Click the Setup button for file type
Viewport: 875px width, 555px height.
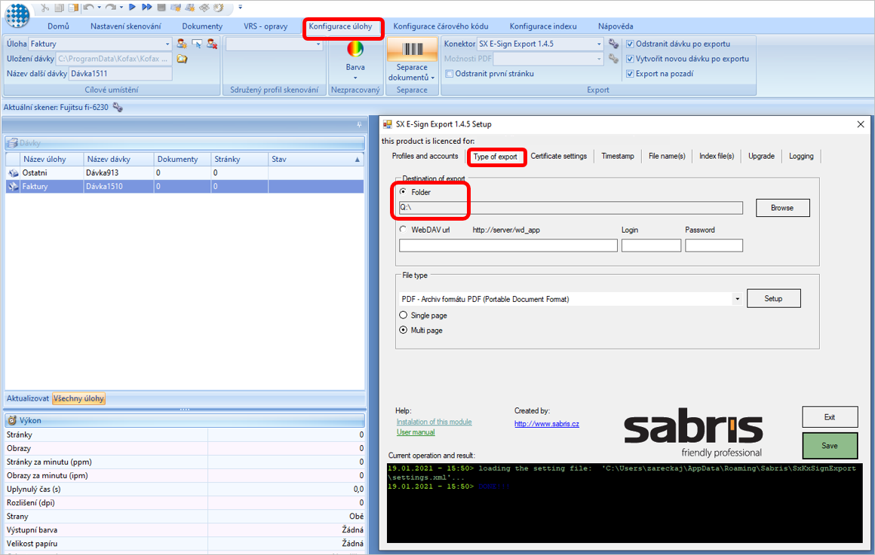(773, 299)
